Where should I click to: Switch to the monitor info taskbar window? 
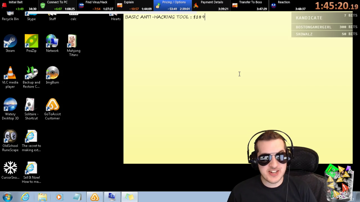(x=112, y=197)
